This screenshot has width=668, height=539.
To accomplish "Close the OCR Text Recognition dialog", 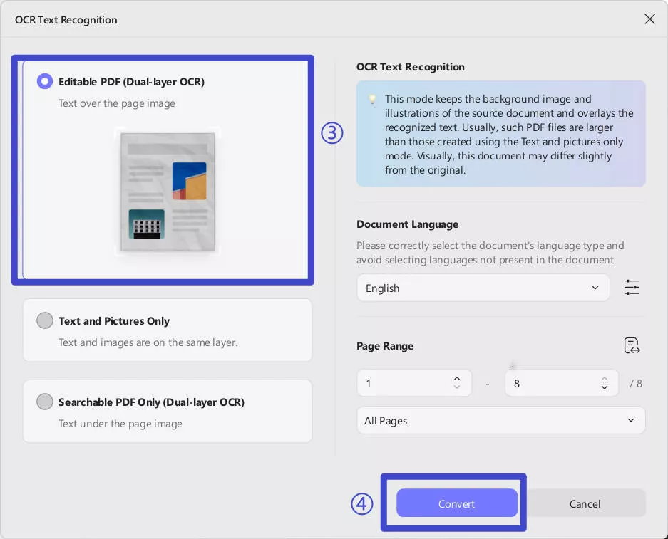I will click(649, 19).
